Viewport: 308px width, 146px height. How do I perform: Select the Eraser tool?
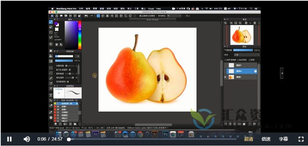[51, 27]
